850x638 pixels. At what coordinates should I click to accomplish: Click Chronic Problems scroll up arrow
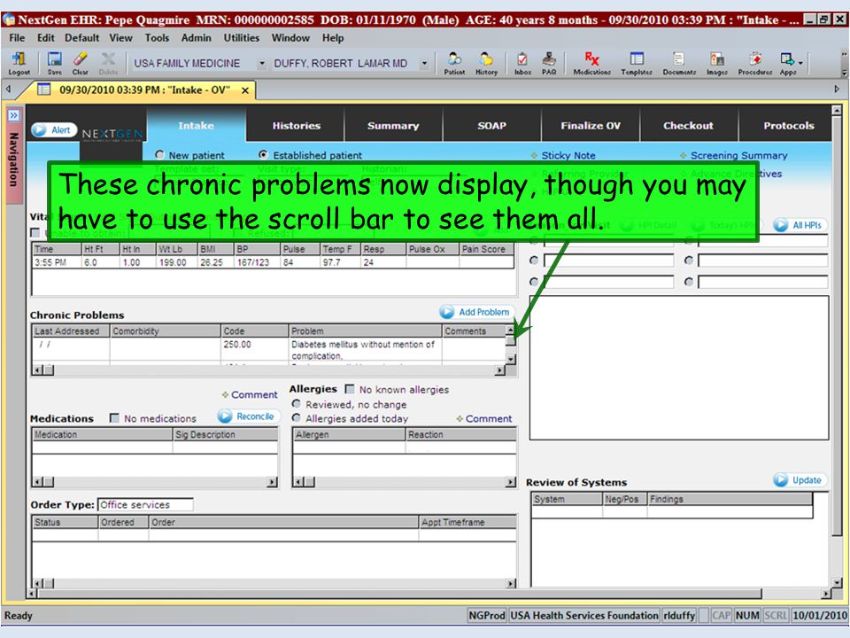point(510,330)
